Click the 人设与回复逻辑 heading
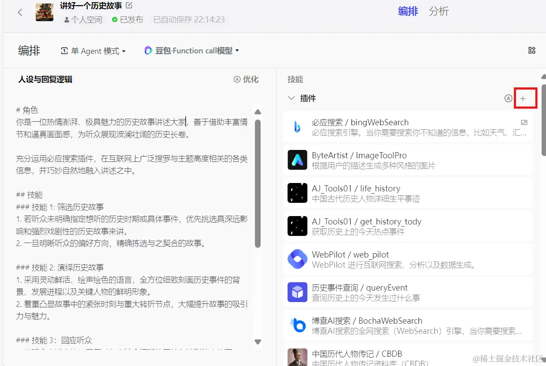546x366 pixels. [45, 79]
